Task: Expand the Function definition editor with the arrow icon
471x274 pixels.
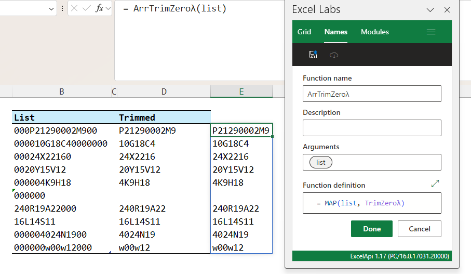Action: click(435, 184)
